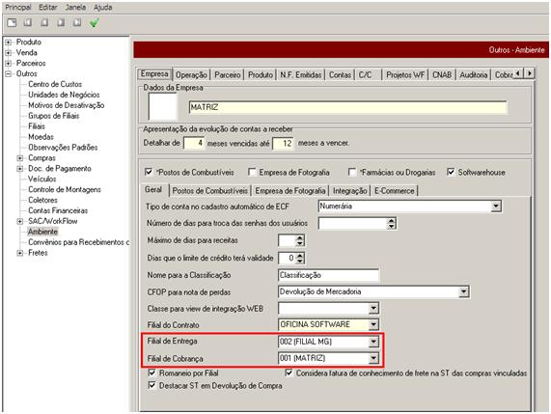Expand the Fretes tree node

[20, 253]
